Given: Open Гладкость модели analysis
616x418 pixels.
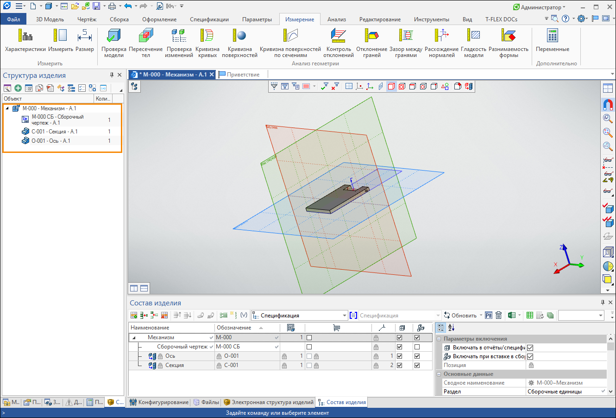Looking at the screenshot, I should [474, 43].
